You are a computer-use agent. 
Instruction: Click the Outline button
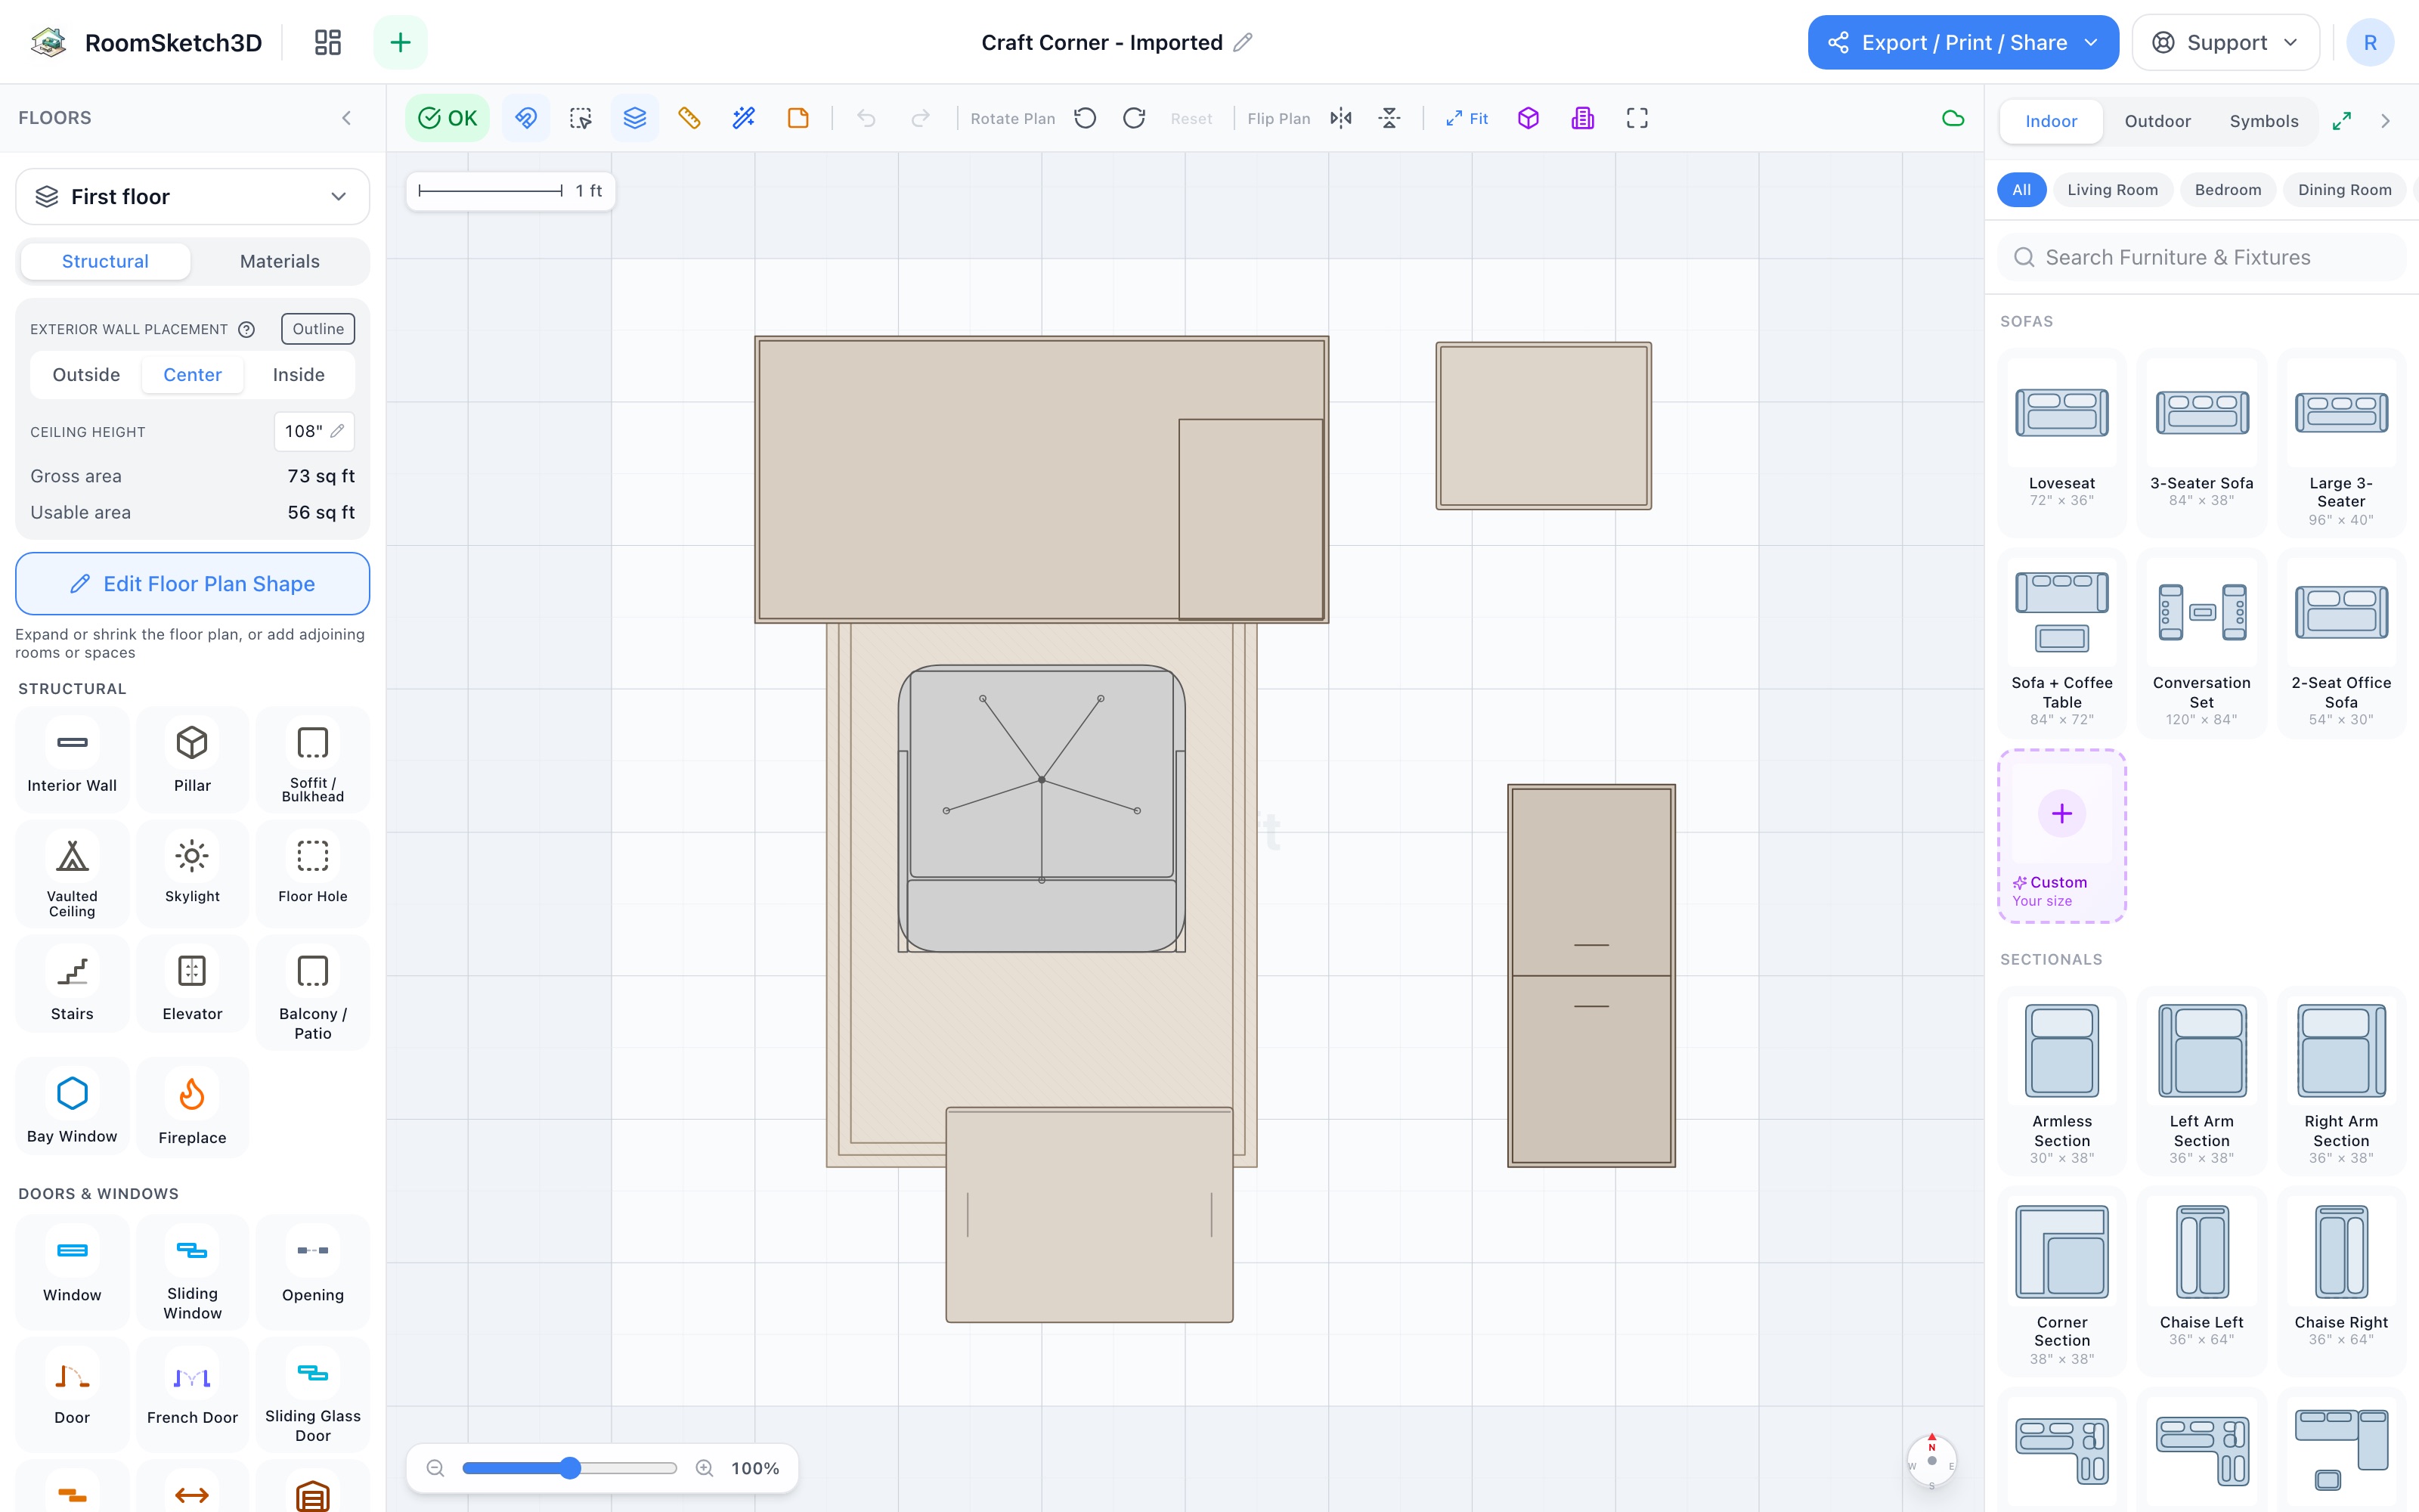point(317,329)
